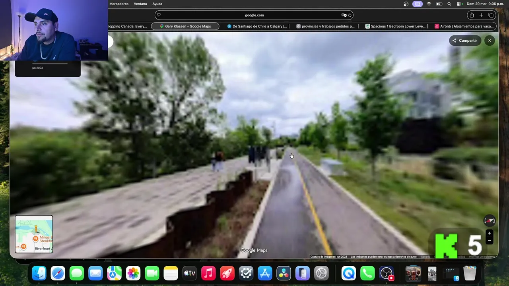
Task: Open the Trash in the dock
Action: tap(470, 273)
